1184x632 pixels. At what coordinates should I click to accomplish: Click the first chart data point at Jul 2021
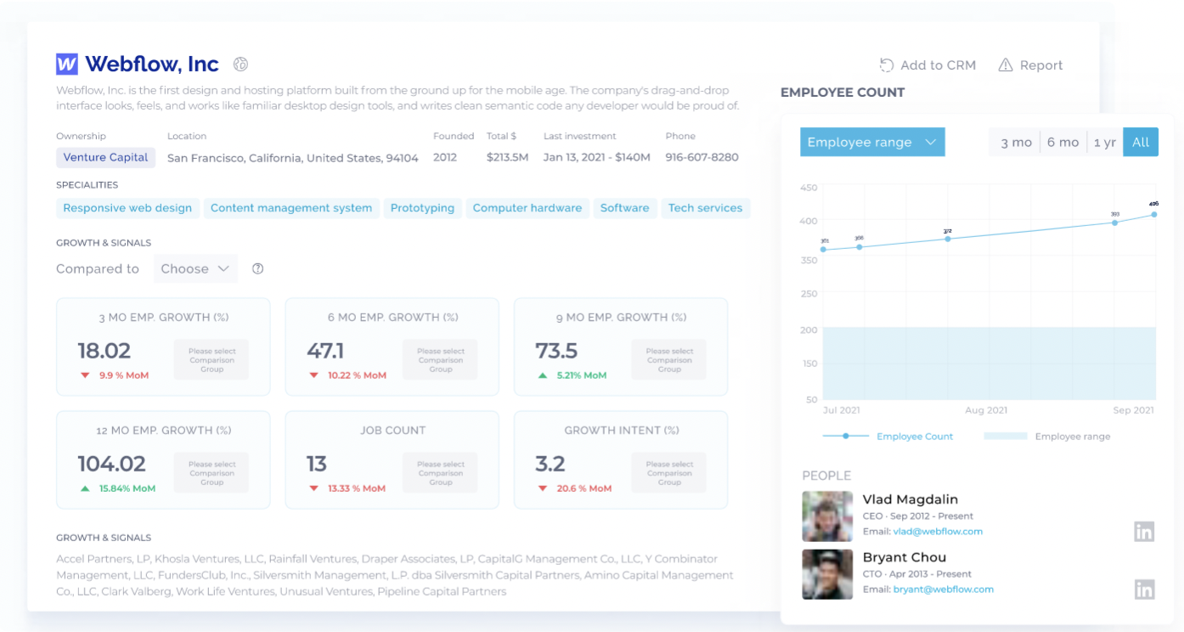point(824,250)
